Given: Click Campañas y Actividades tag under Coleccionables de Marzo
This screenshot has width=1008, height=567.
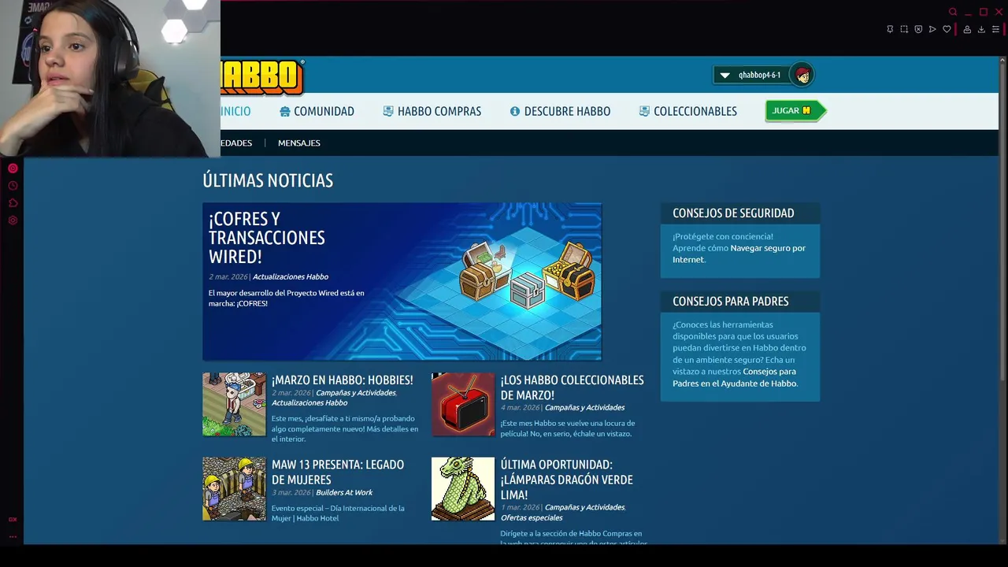Looking at the screenshot, I should [x=584, y=407].
